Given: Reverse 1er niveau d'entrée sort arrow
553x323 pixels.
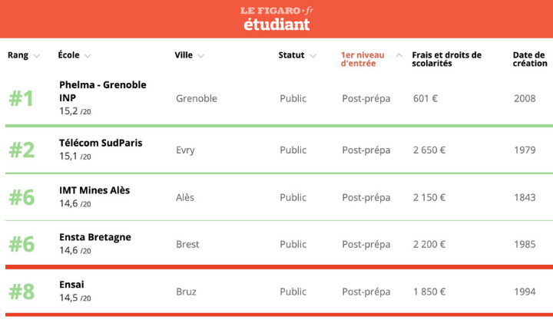Looking at the screenshot, I should 399,55.
